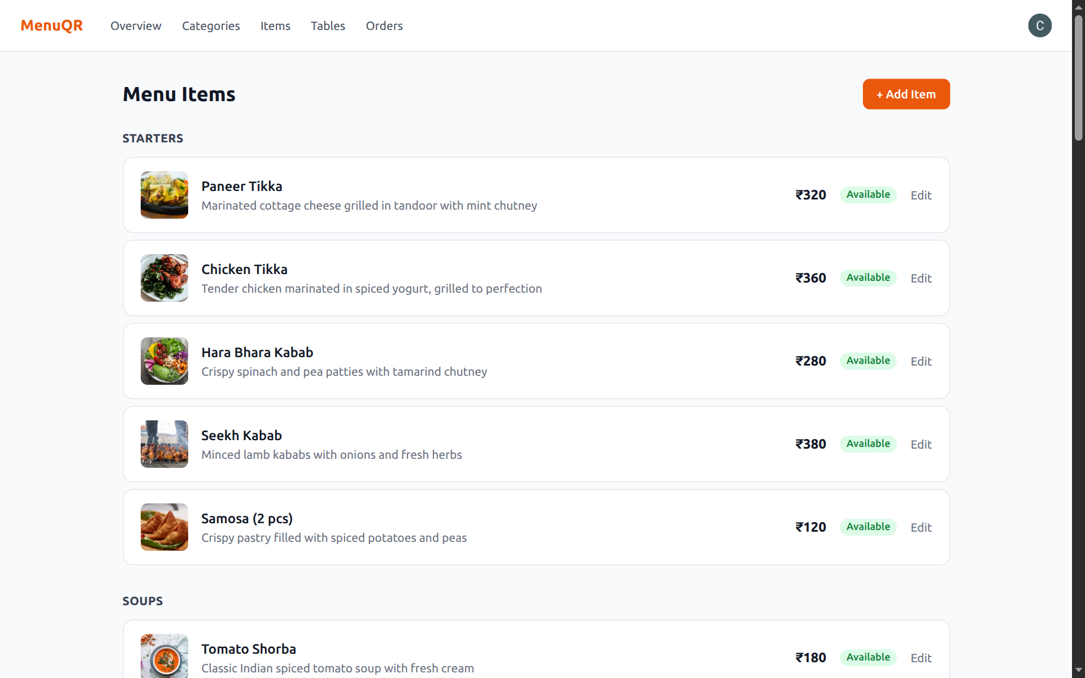This screenshot has height=678, width=1085.
Task: Click the tomato soup description text
Action: coord(337,668)
